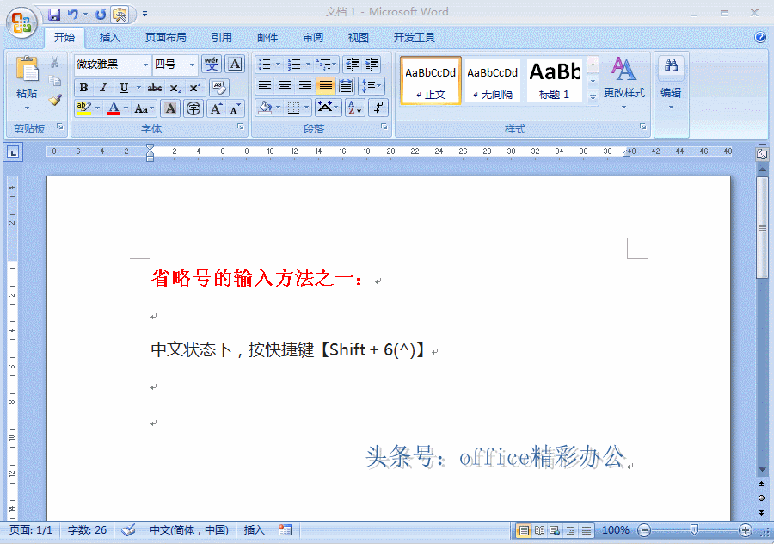Screen dimensions: 774x544
Task: Show or hide paragraph marks
Action: (x=378, y=108)
